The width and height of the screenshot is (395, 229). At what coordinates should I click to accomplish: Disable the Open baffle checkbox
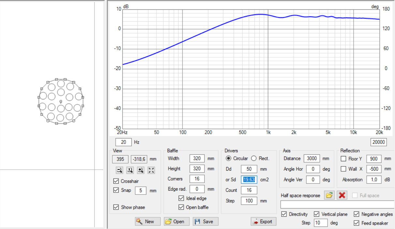[x=181, y=207]
